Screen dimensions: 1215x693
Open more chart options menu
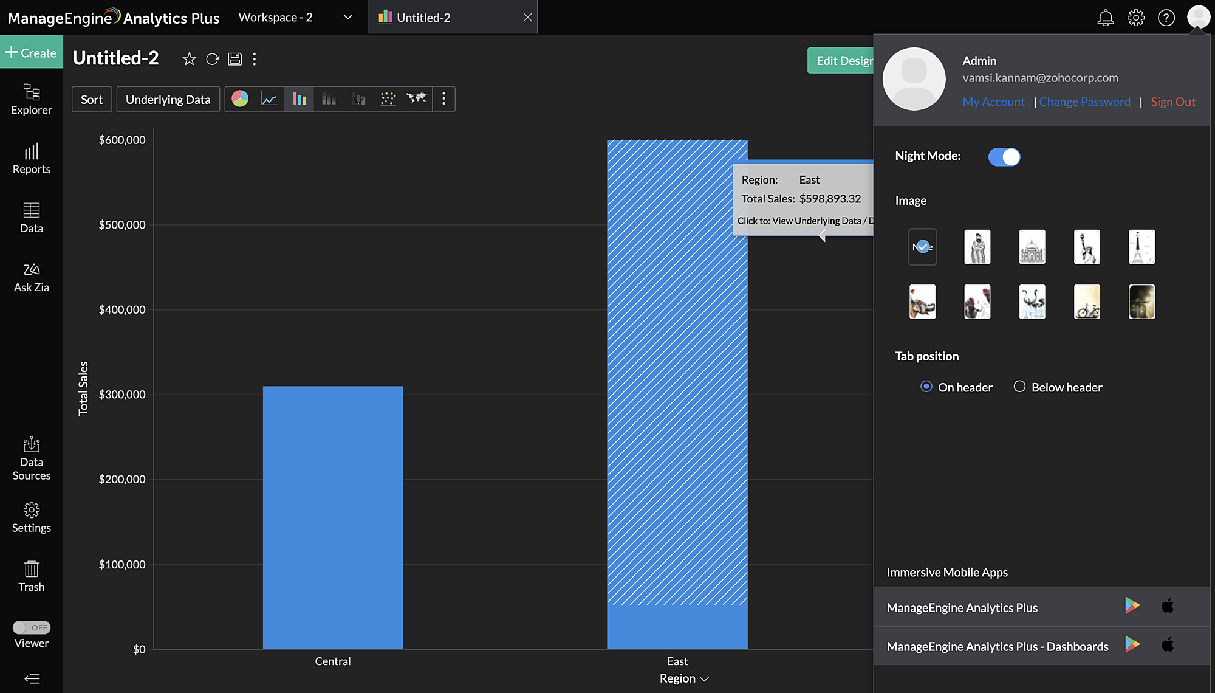click(x=443, y=99)
